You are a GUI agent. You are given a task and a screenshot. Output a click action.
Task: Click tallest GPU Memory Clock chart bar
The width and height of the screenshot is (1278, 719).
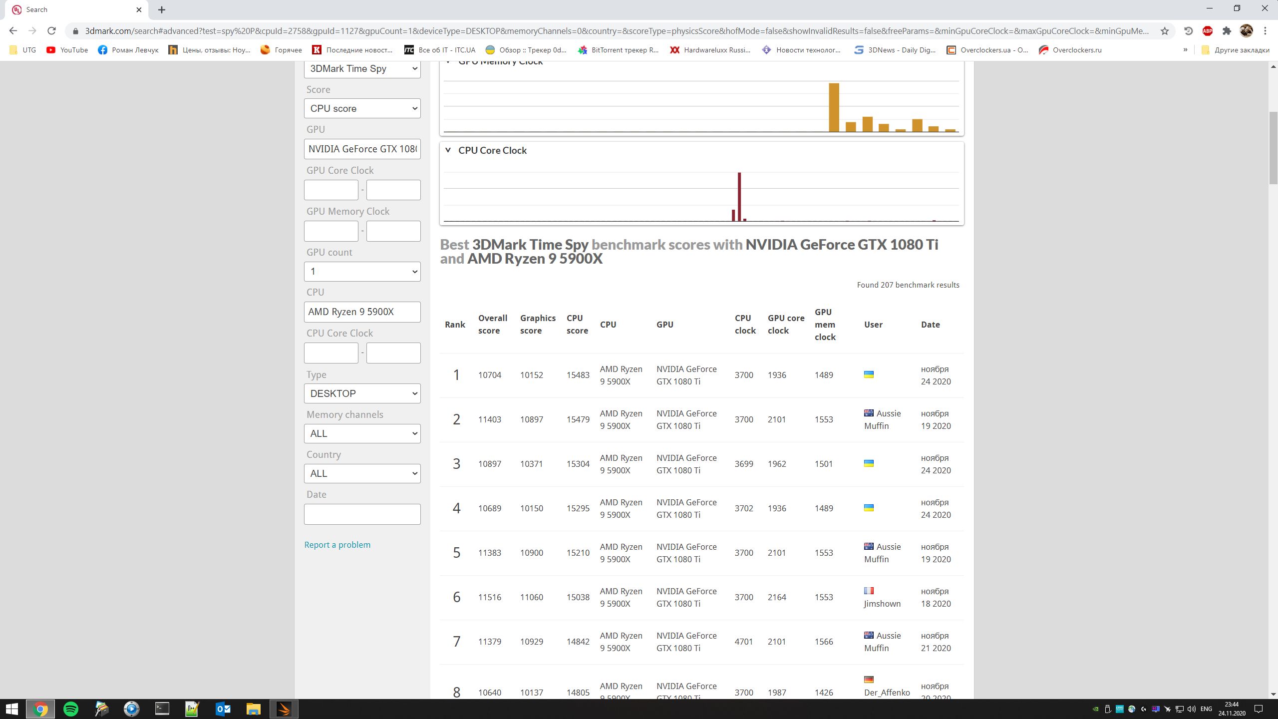[x=834, y=107]
